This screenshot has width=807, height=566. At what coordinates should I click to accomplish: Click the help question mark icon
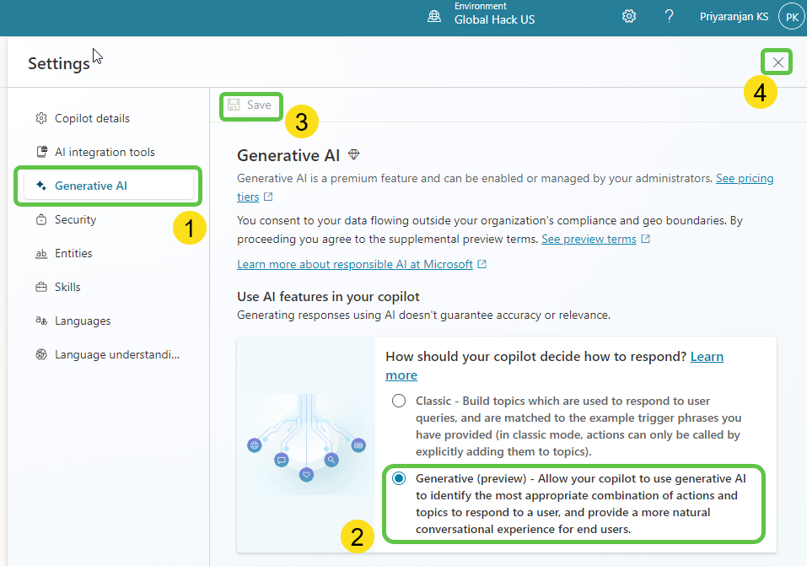point(669,16)
